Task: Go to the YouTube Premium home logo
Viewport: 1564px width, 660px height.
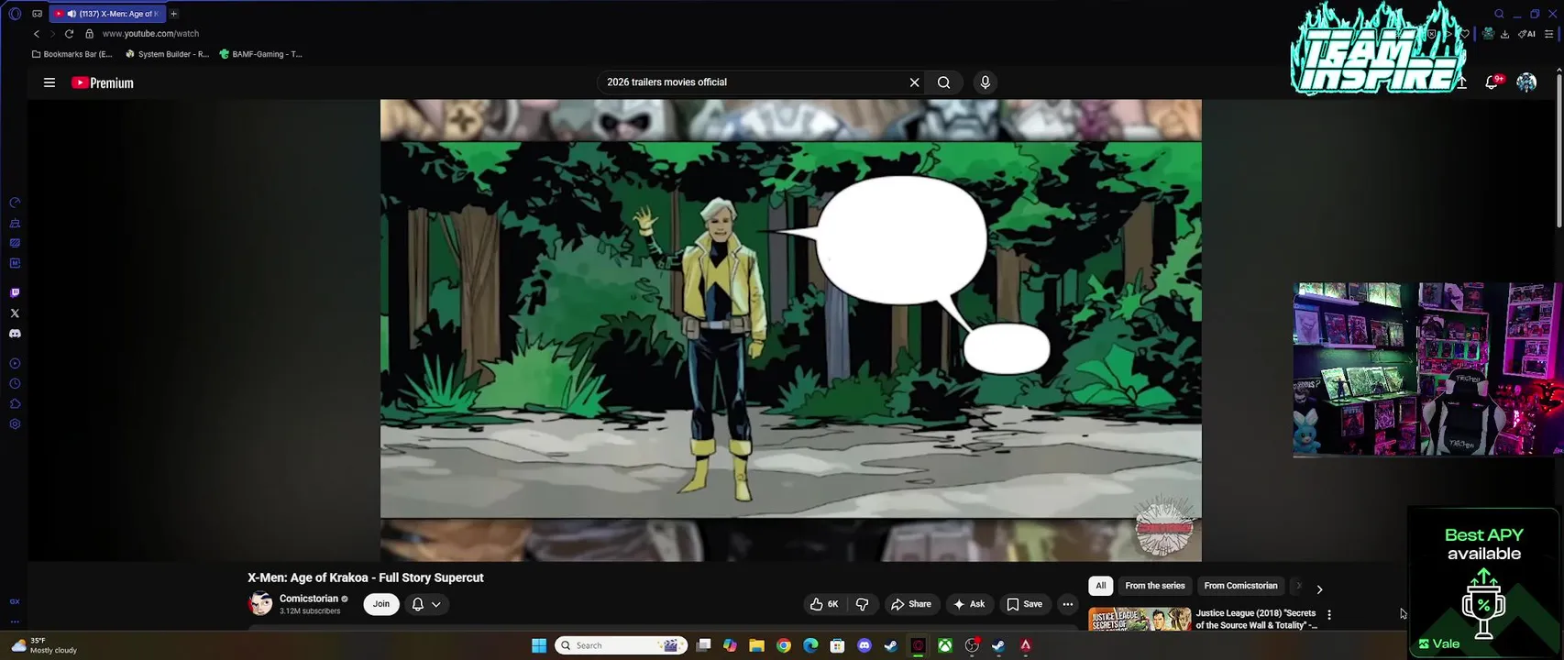Action: (x=103, y=82)
